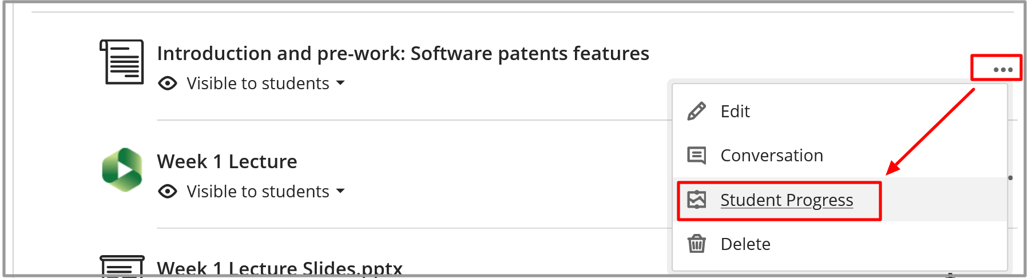Open the three-dot more options menu
The height and width of the screenshot is (278, 1028).
click(1003, 70)
